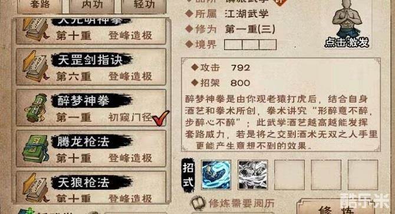395x214 pixels.
Task: Click the 境界 progress boxes
Action: tap(250, 45)
